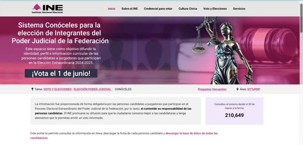This screenshot has height=145, width=303.
Task: Open the Sobre el INE menu
Action: tap(130, 9)
